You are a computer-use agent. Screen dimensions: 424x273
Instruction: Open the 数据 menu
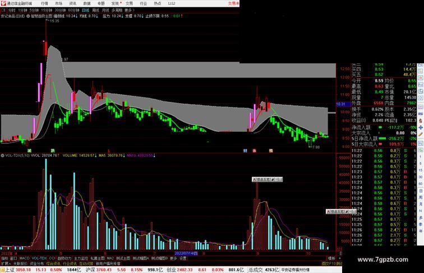[86, 3]
